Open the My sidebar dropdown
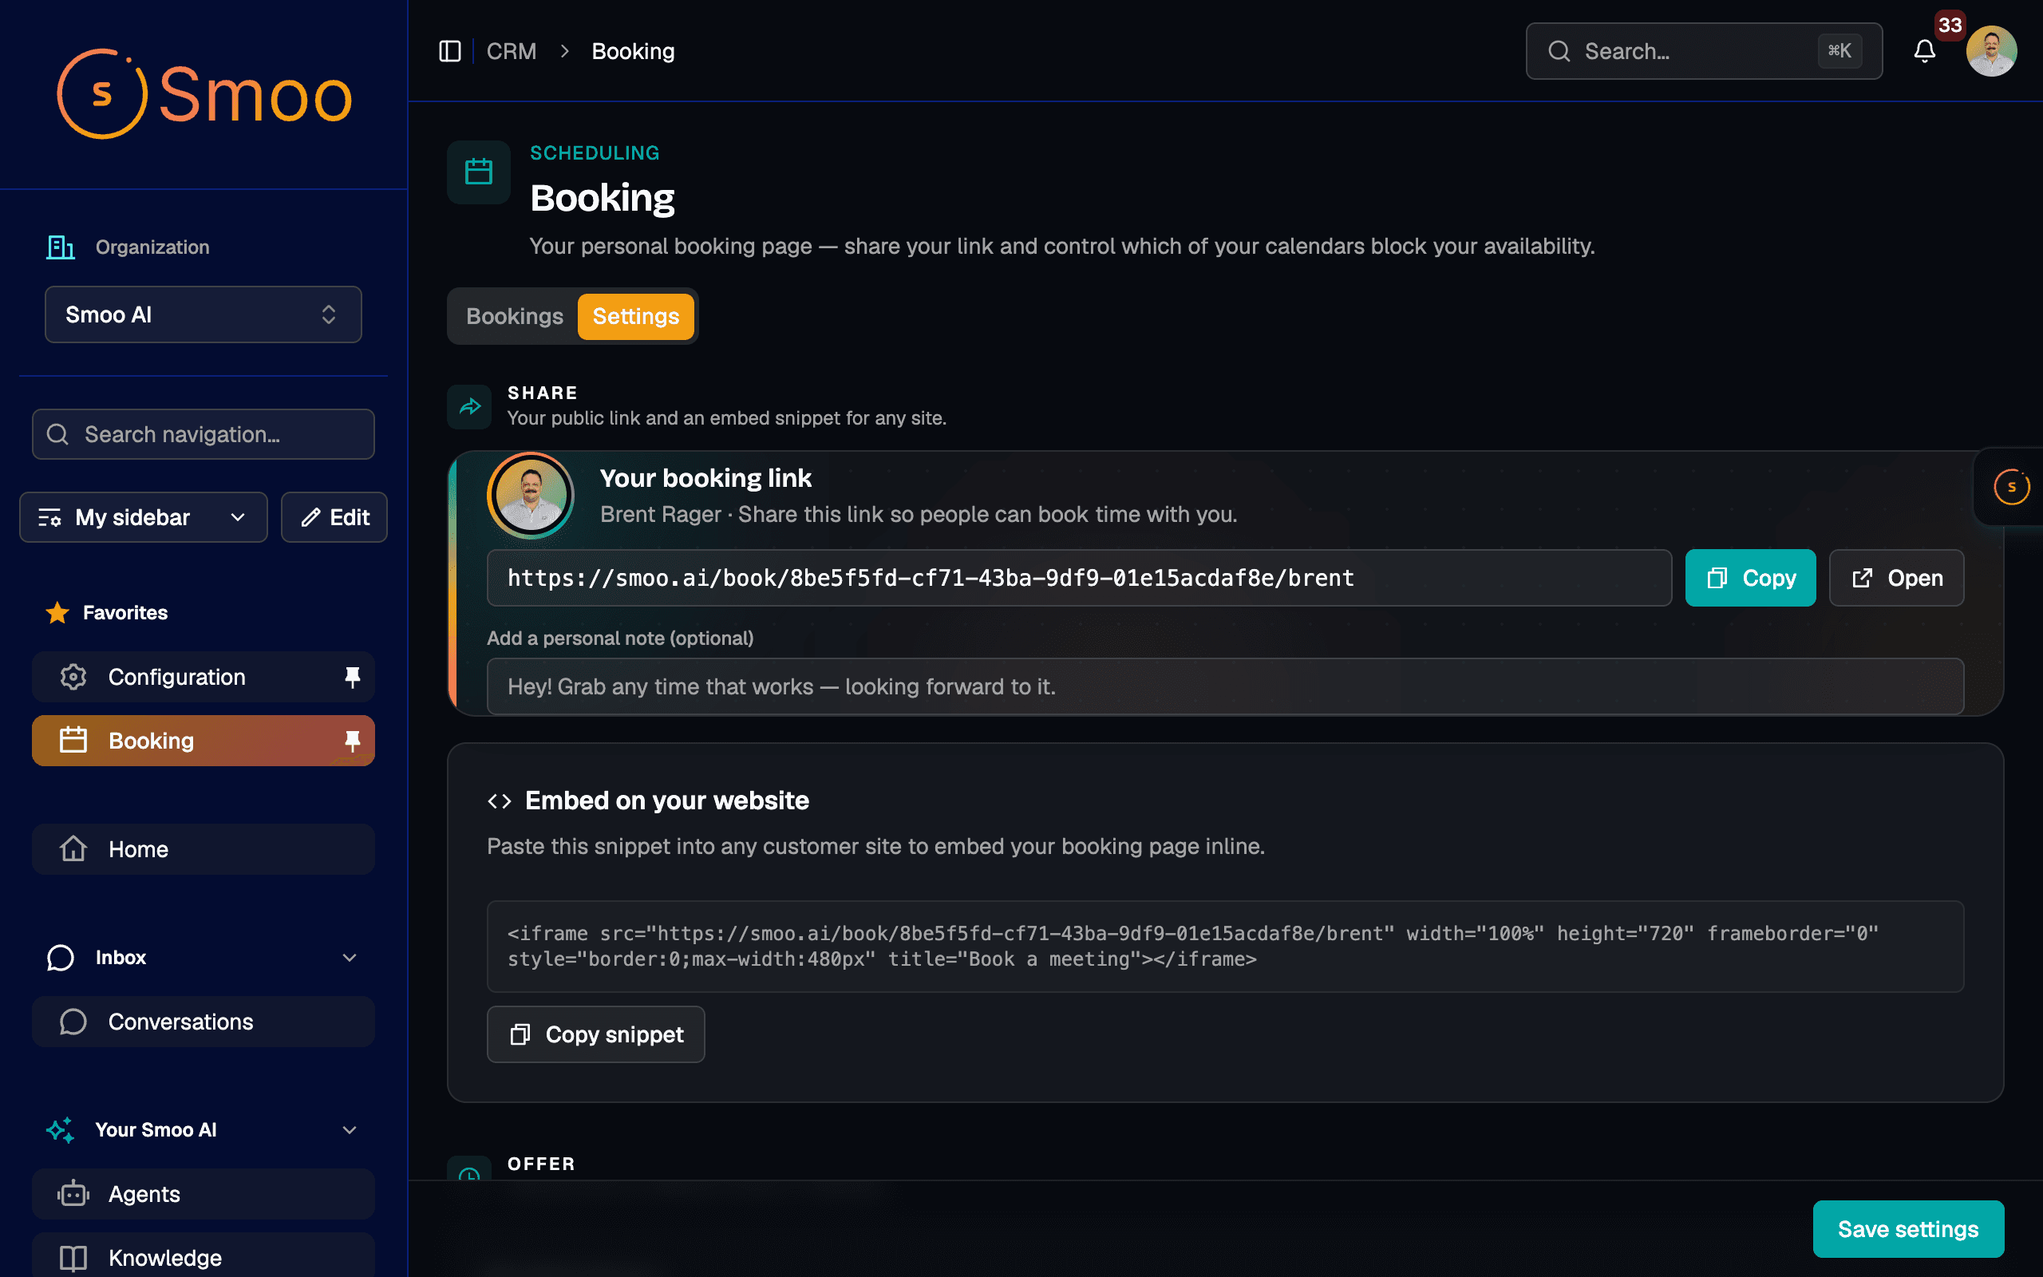The width and height of the screenshot is (2043, 1277). [144, 517]
